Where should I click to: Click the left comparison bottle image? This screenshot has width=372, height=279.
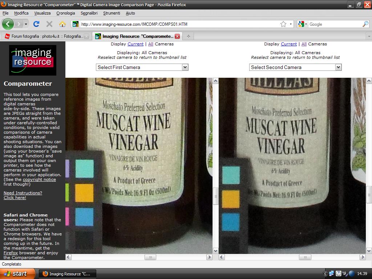click(x=139, y=166)
